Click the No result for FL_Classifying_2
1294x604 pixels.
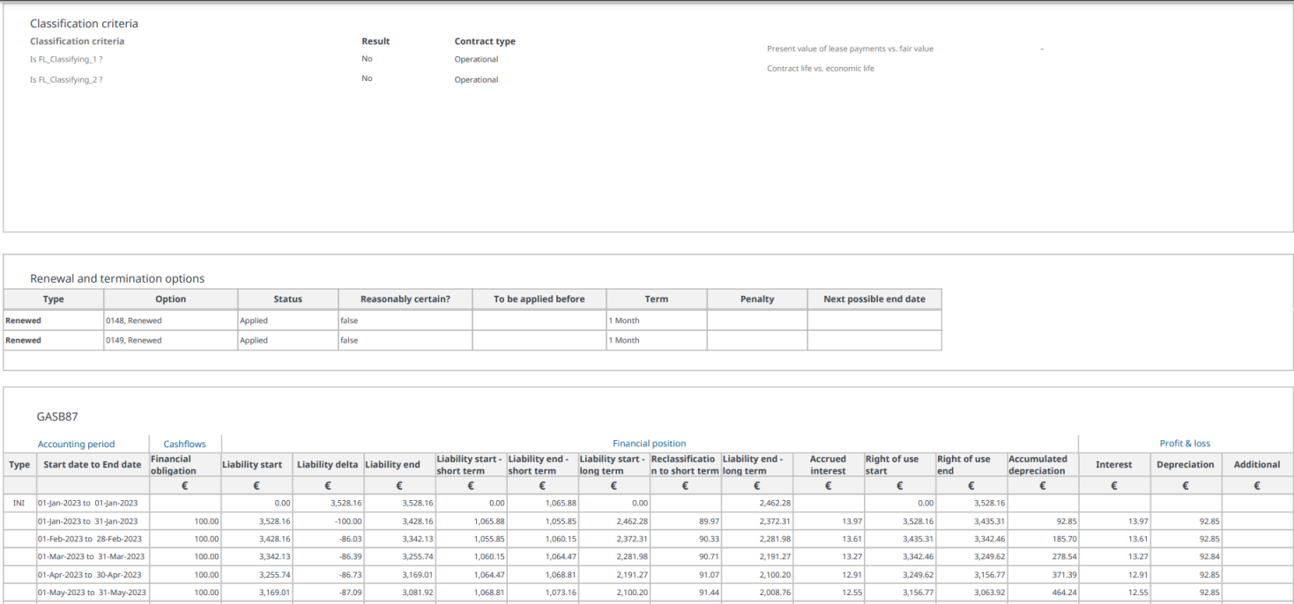coord(367,78)
